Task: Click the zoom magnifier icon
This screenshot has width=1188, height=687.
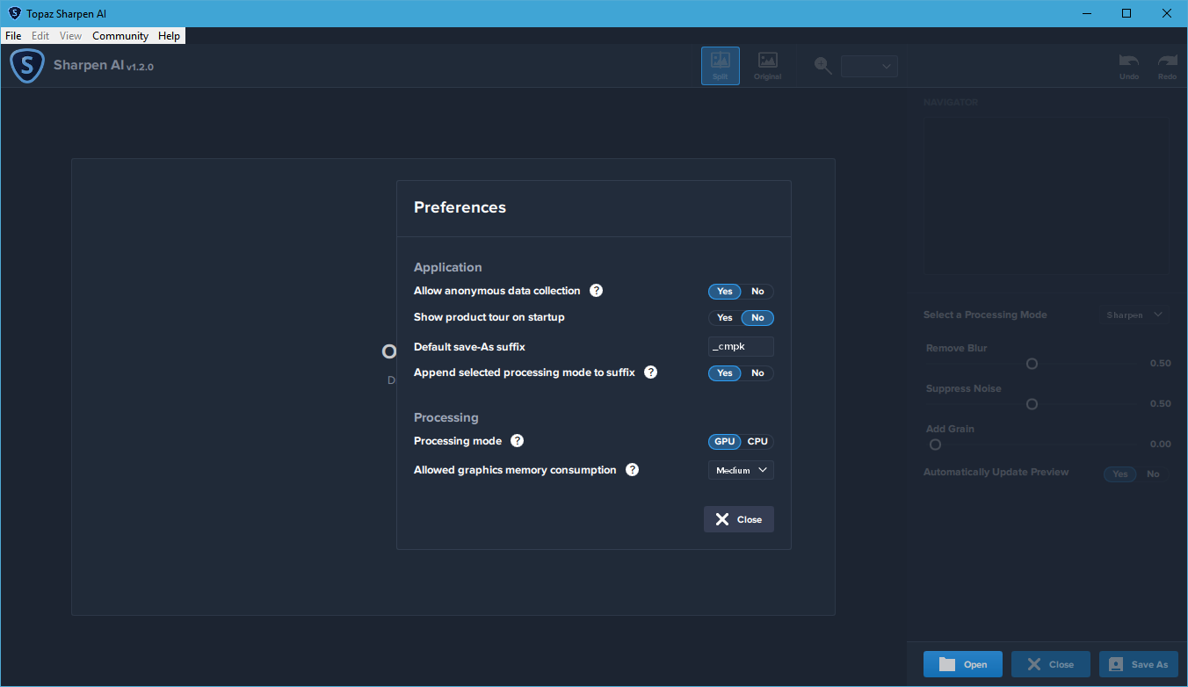Action: pos(822,66)
